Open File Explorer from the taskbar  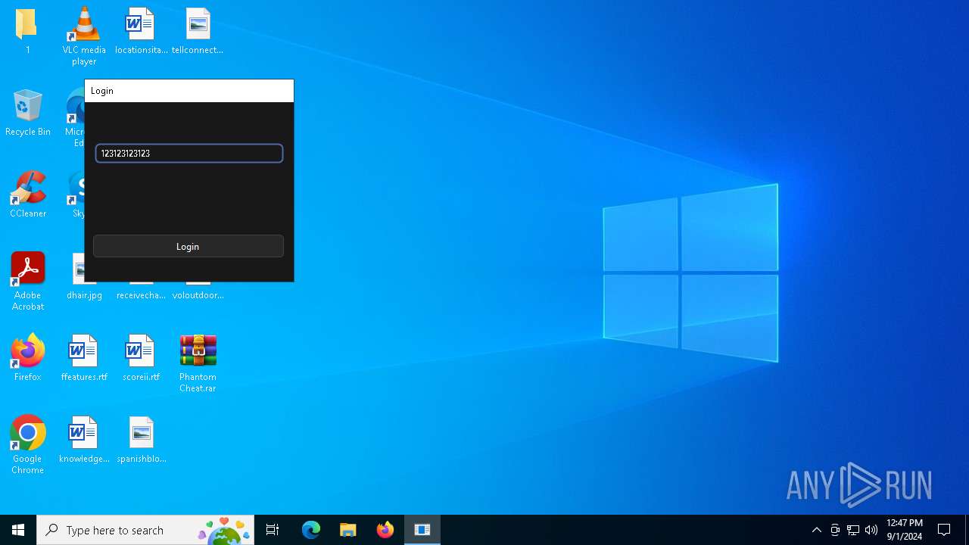[x=348, y=530]
